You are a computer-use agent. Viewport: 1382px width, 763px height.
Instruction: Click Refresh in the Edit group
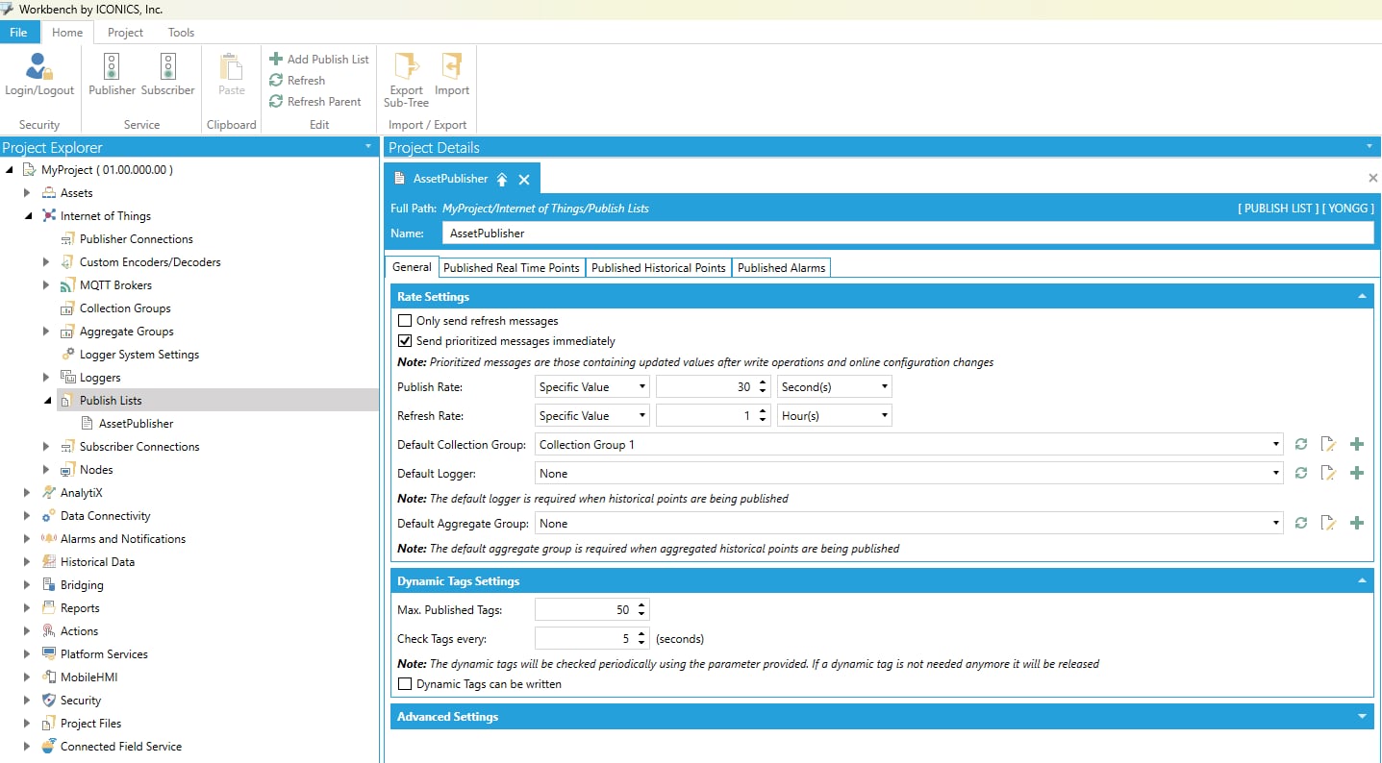[297, 80]
